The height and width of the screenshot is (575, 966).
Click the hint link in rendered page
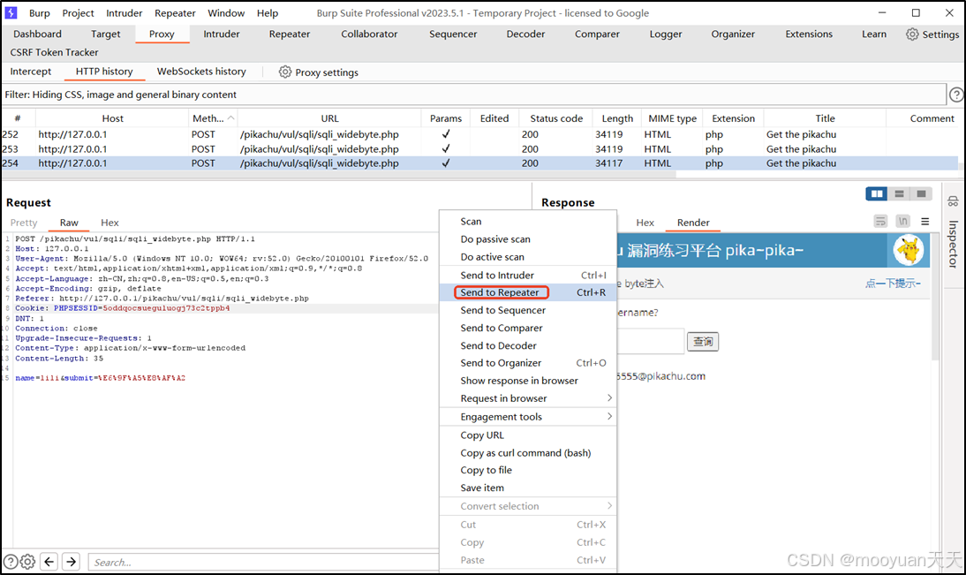point(893,284)
